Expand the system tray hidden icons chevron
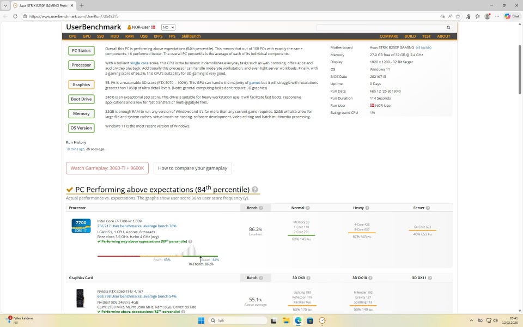 click(x=471, y=320)
